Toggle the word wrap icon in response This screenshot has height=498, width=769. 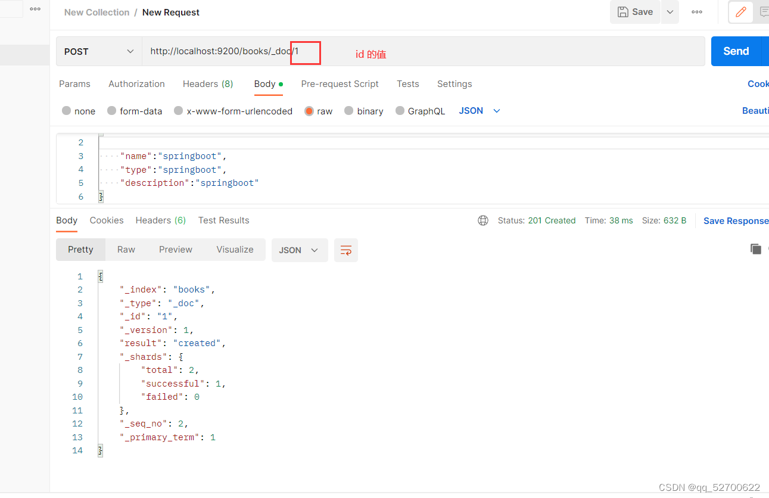click(346, 250)
